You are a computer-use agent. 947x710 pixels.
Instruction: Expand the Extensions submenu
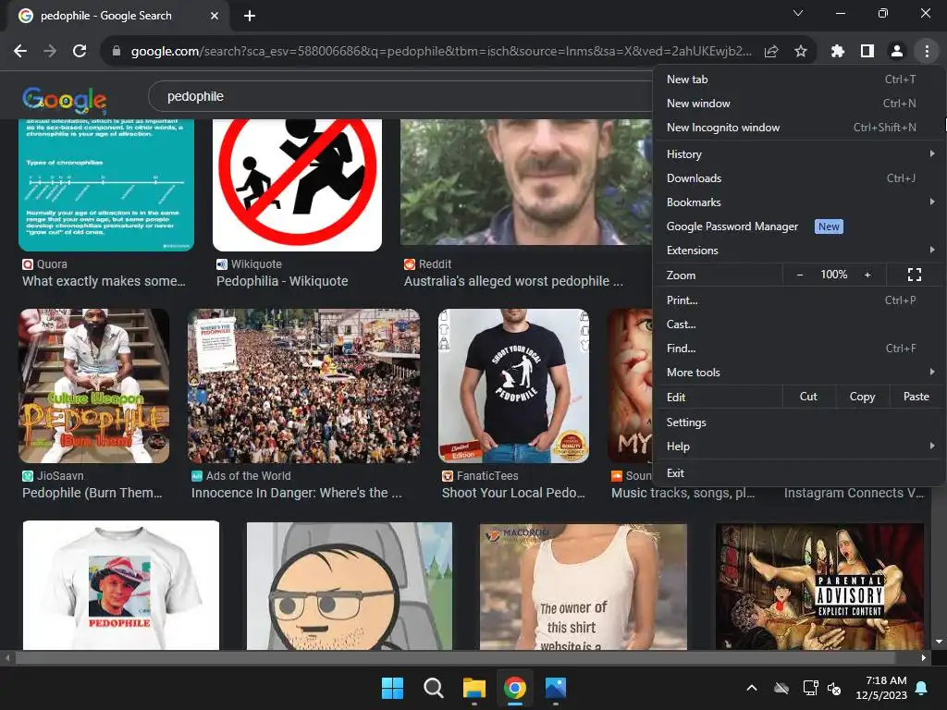pos(799,250)
